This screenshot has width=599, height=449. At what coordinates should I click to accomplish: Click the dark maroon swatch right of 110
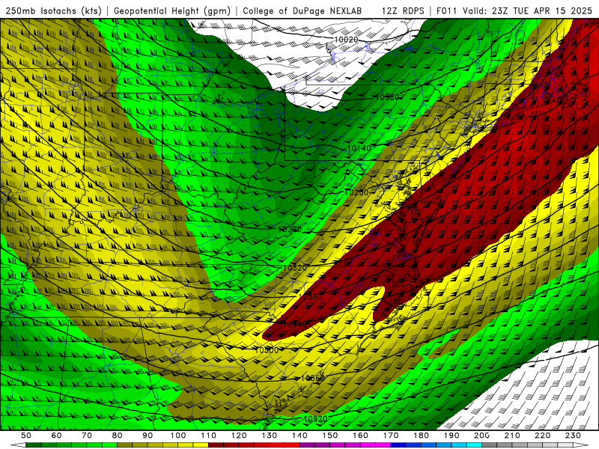coord(216,445)
